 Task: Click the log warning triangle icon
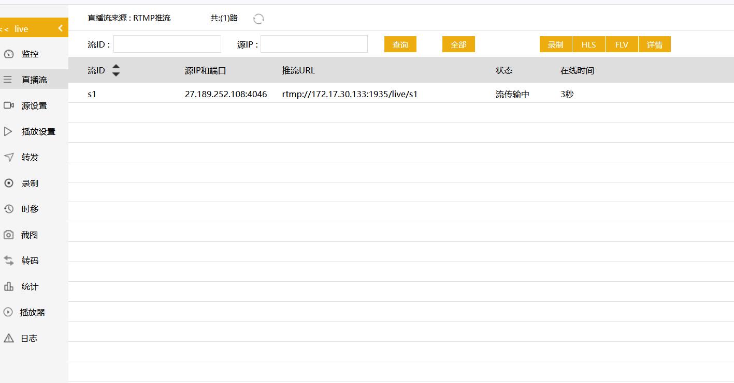point(8,338)
